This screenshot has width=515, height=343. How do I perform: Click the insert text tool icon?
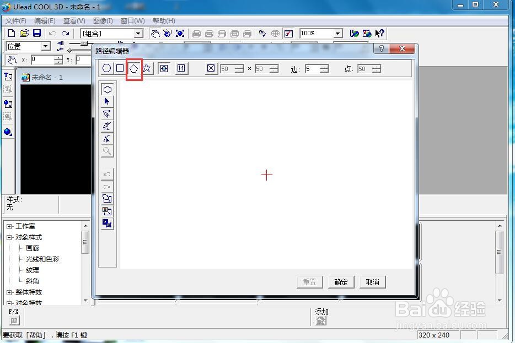point(8,77)
